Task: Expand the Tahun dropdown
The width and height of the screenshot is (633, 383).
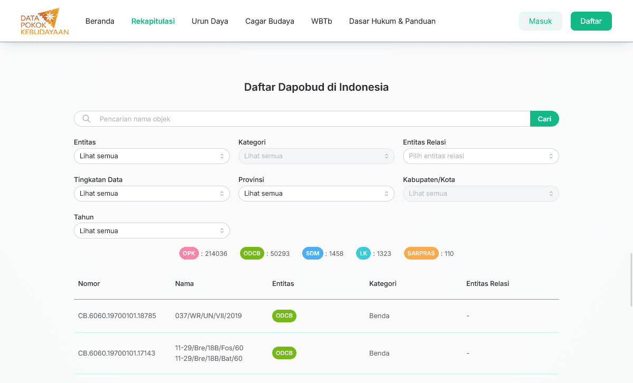Action: click(151, 231)
